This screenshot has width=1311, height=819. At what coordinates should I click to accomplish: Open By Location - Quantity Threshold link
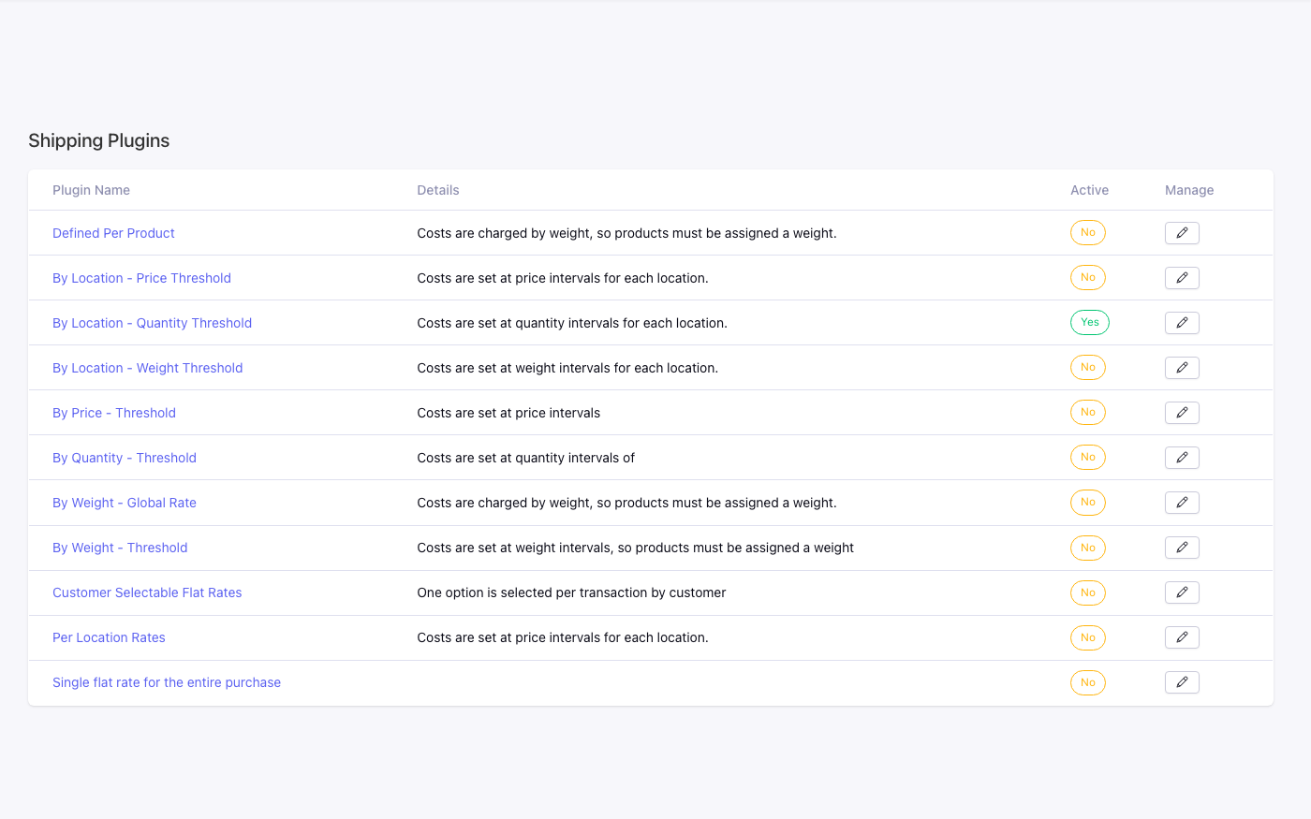[x=152, y=323]
